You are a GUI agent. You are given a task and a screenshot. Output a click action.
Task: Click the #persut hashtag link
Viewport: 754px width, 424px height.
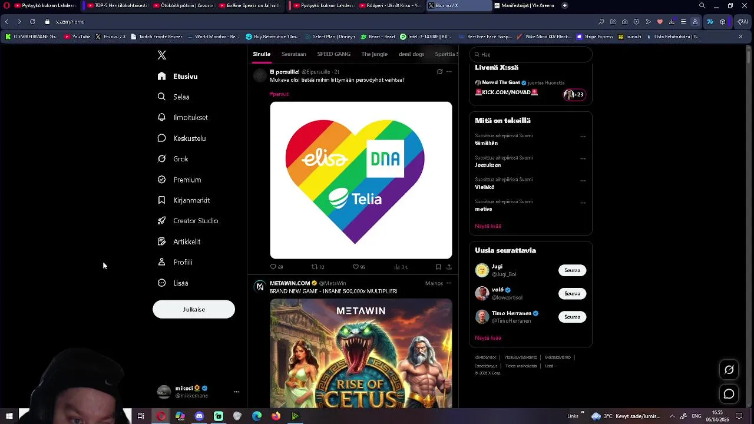279,94
